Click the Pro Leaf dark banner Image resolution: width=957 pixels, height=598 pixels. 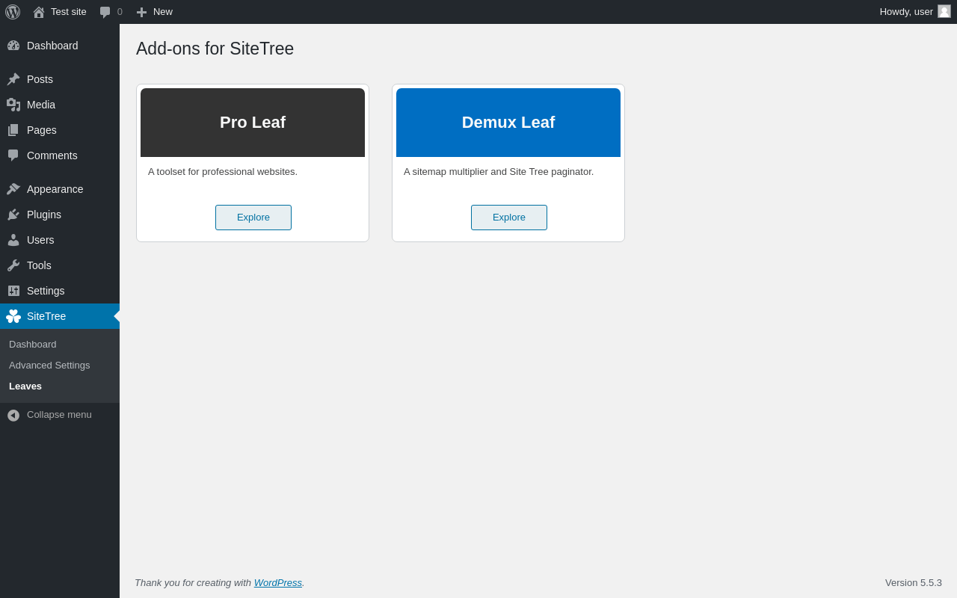(253, 123)
